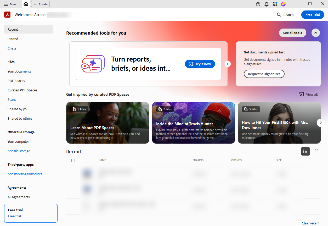328x226 pixels.
Task: Switch Recent files to grid view
Action: tap(316, 151)
